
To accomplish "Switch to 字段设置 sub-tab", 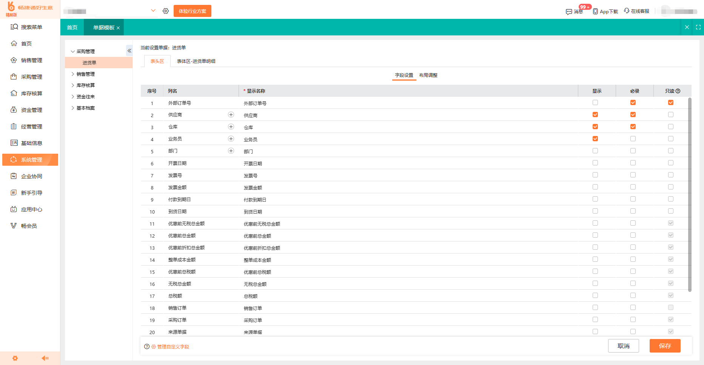I will [404, 75].
